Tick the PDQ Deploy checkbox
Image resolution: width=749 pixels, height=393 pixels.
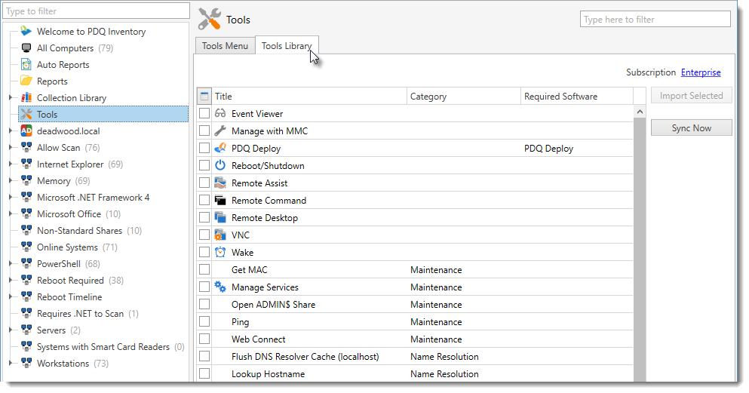[204, 148]
